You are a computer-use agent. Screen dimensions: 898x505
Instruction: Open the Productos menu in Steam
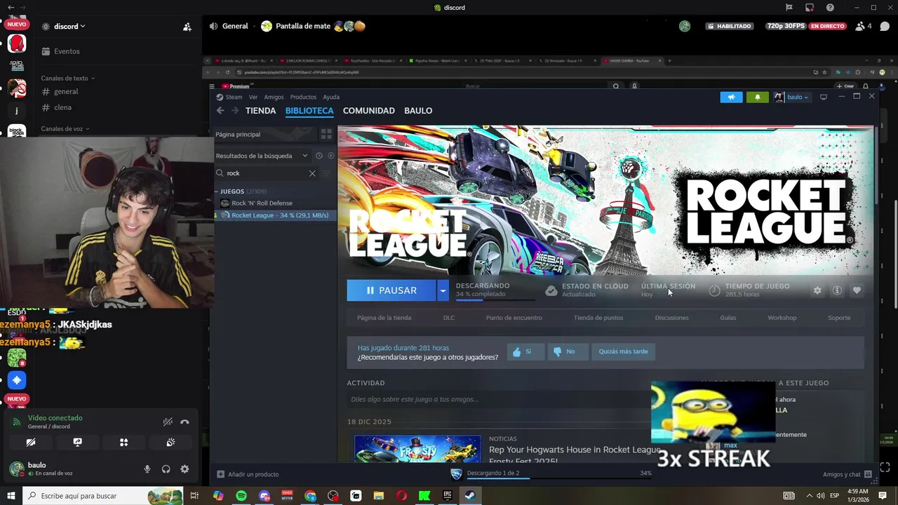[303, 97]
